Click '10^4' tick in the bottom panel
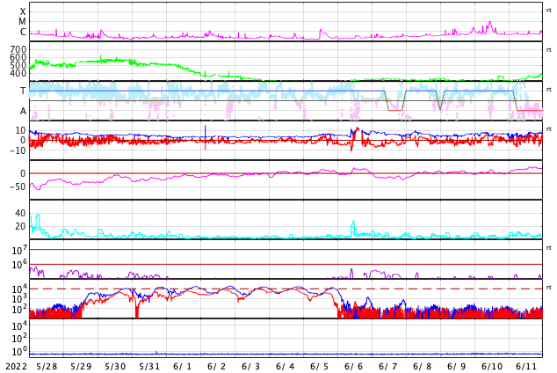 pos(19,325)
